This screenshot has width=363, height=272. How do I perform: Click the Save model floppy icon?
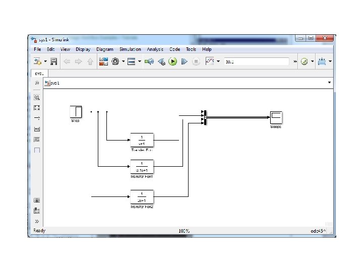pos(54,61)
